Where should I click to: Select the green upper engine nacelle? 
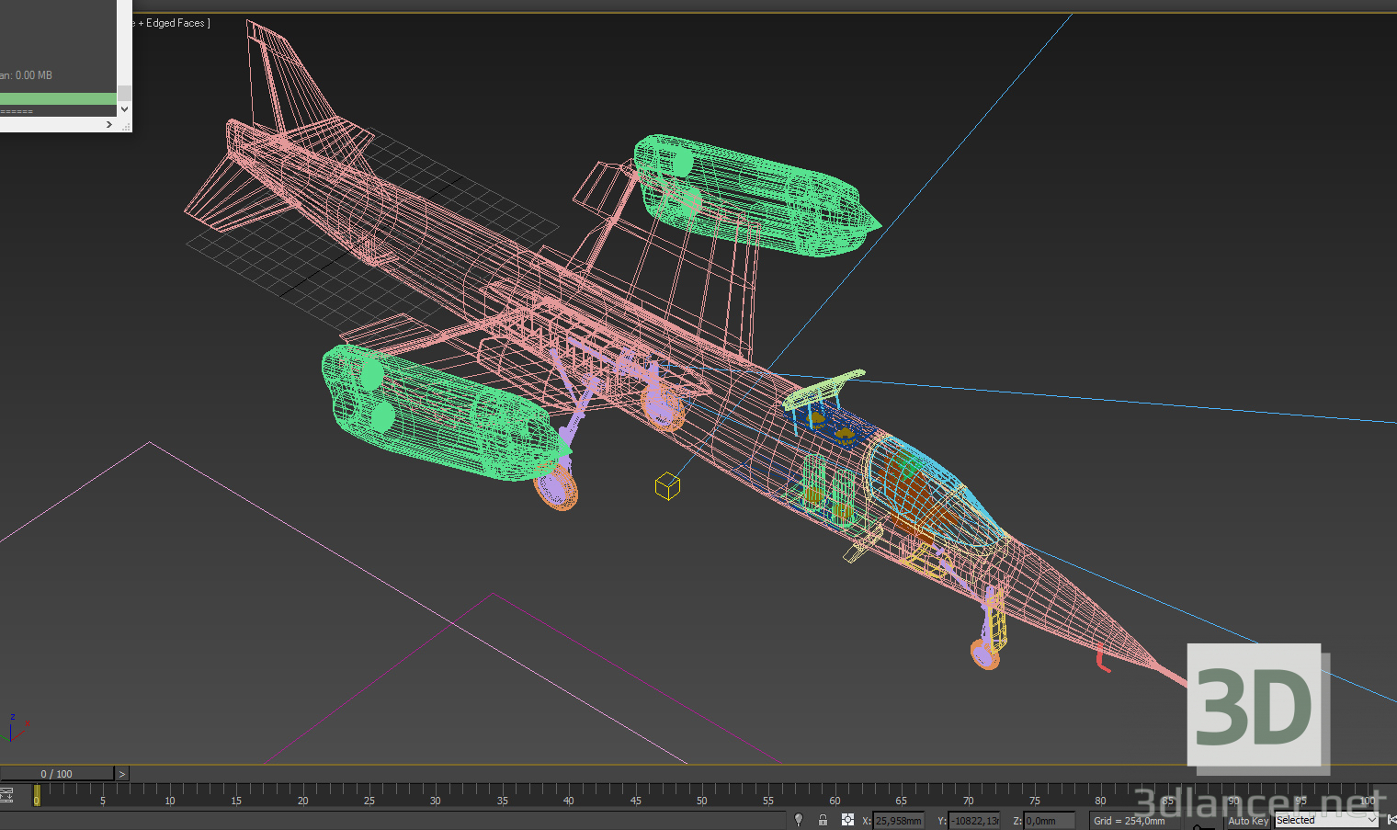754,195
